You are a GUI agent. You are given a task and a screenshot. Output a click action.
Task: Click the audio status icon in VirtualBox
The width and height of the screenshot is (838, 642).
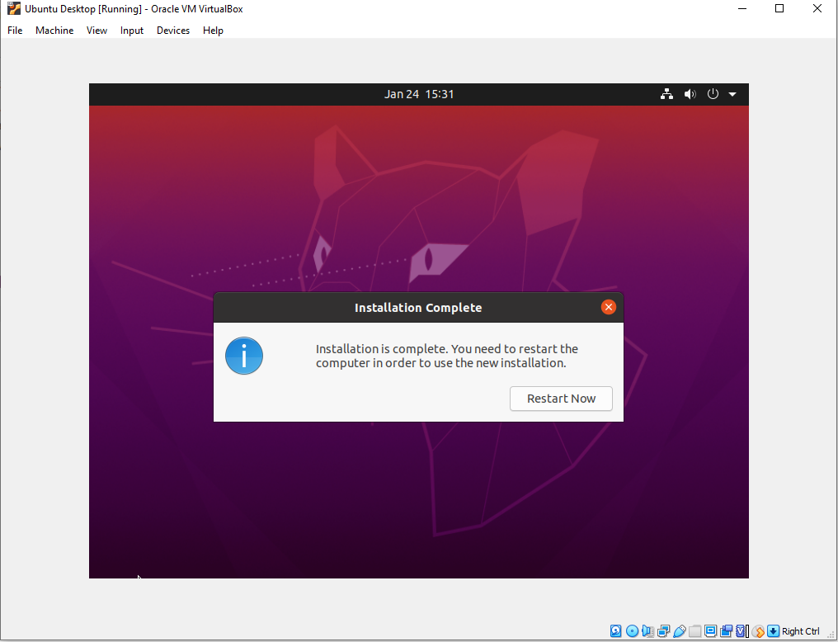click(647, 631)
